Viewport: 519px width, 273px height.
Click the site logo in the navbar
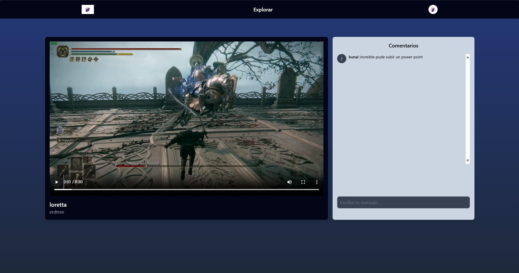(x=88, y=9)
